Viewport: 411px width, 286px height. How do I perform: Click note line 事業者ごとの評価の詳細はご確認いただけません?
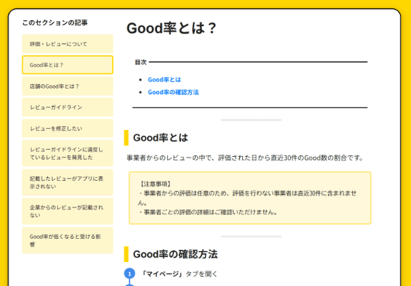208,212
